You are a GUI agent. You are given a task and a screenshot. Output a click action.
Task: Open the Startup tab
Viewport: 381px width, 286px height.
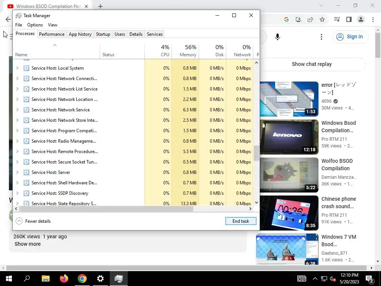[103, 34]
